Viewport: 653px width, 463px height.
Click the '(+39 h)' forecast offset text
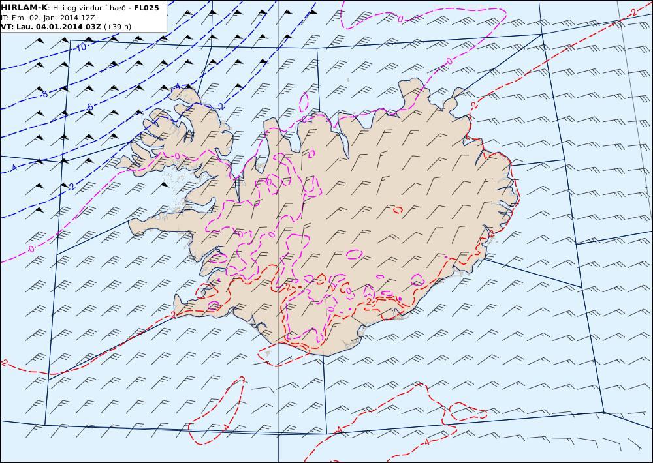tap(118, 27)
